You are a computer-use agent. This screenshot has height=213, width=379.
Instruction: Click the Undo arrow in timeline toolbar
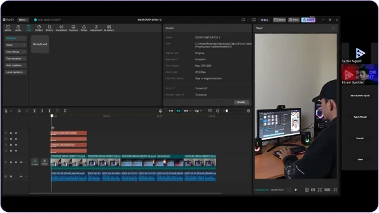(19, 111)
